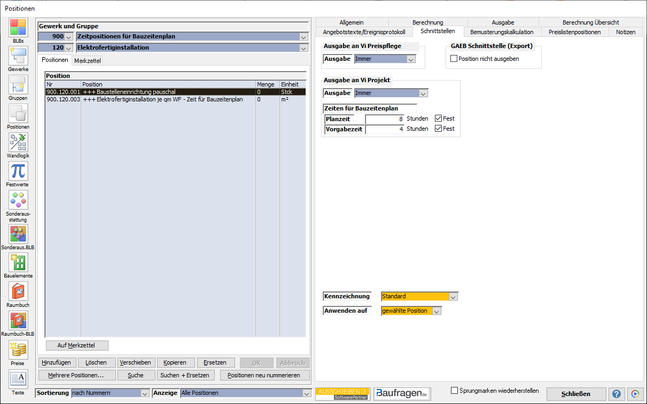Click the Mehrere Positionen... button

[76, 375]
